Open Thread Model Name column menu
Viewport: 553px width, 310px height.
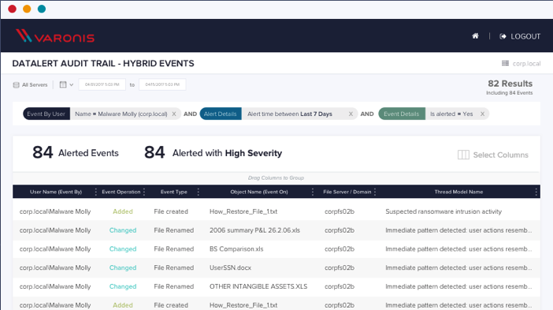click(536, 192)
